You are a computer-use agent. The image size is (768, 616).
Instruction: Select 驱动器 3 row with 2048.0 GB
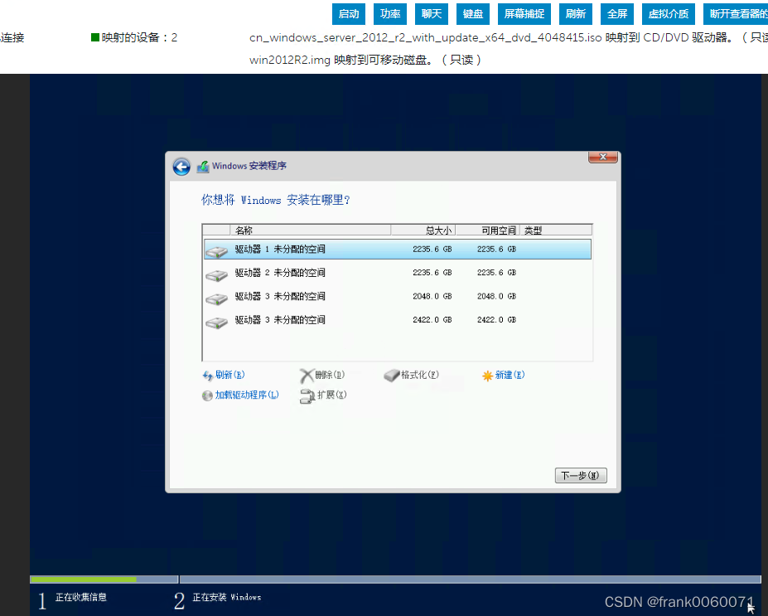tap(397, 297)
